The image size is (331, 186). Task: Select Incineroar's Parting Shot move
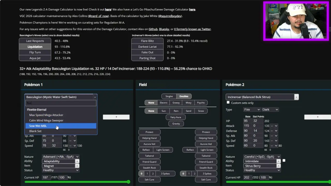[147, 58]
